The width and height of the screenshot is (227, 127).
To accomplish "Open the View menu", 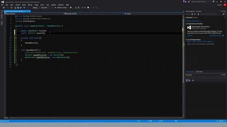I will (12, 5).
